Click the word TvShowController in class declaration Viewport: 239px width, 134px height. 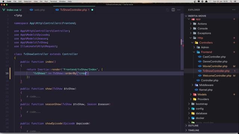tap(36, 54)
